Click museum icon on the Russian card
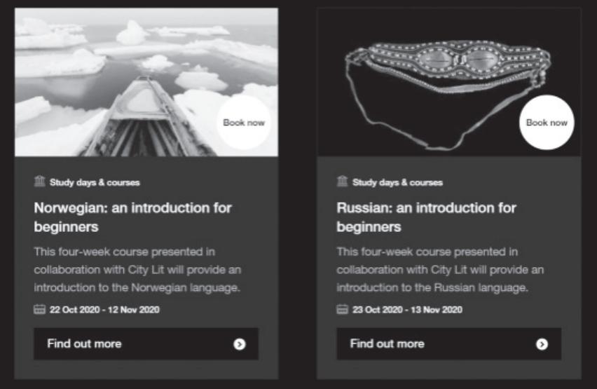This screenshot has height=389, width=597. [343, 182]
